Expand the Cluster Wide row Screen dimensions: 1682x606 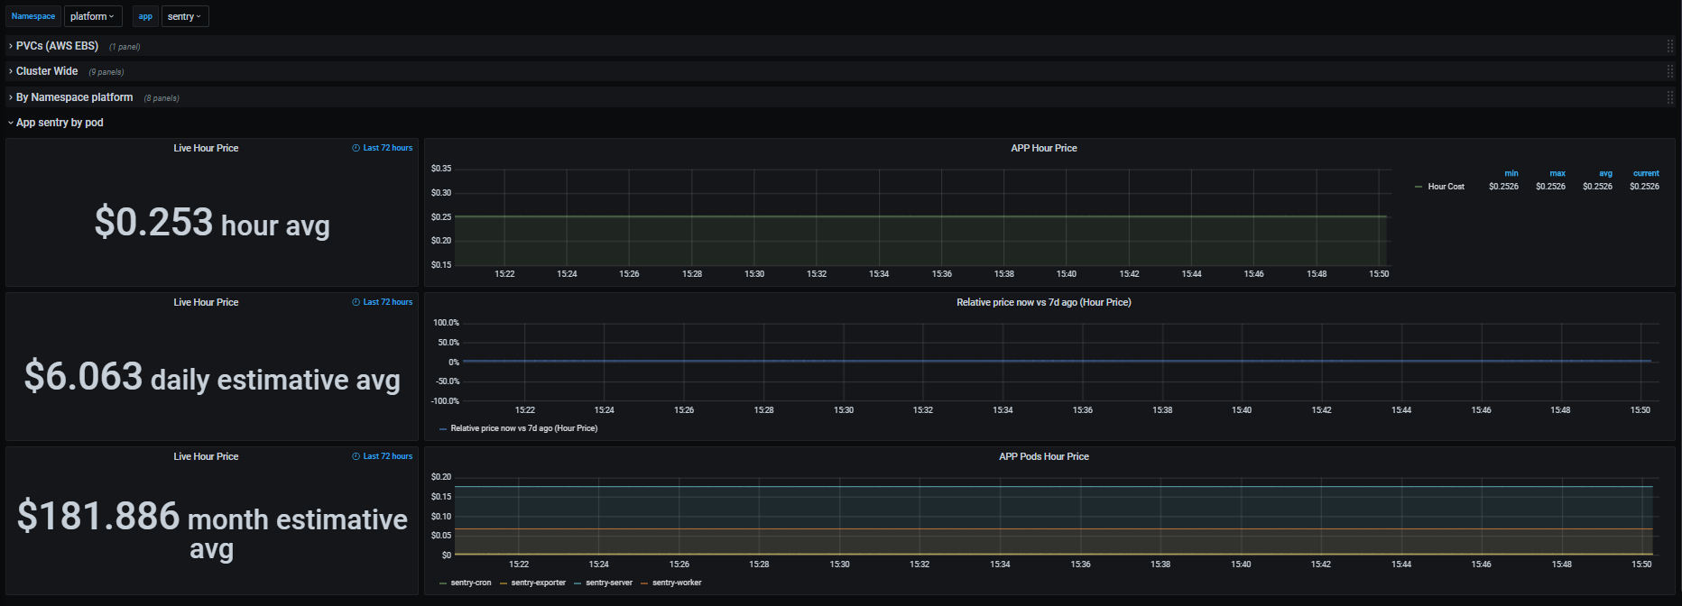tap(47, 71)
